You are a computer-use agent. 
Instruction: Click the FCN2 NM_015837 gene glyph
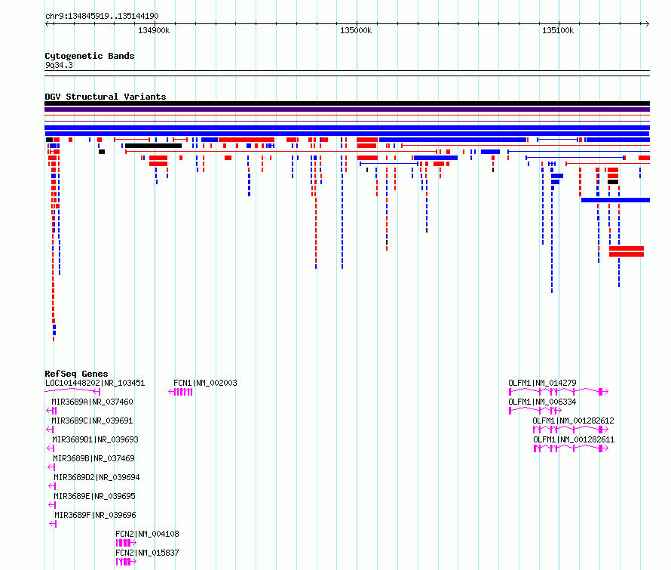[x=126, y=562]
